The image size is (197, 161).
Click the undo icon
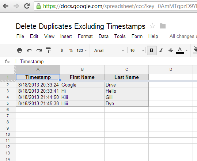click(29, 50)
